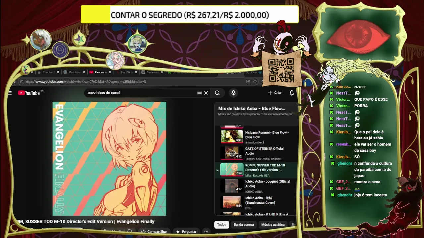This screenshot has height=238, width=424.
Task: Click chat message 'jojo 6 tem incesto'
Action: tap(370, 195)
